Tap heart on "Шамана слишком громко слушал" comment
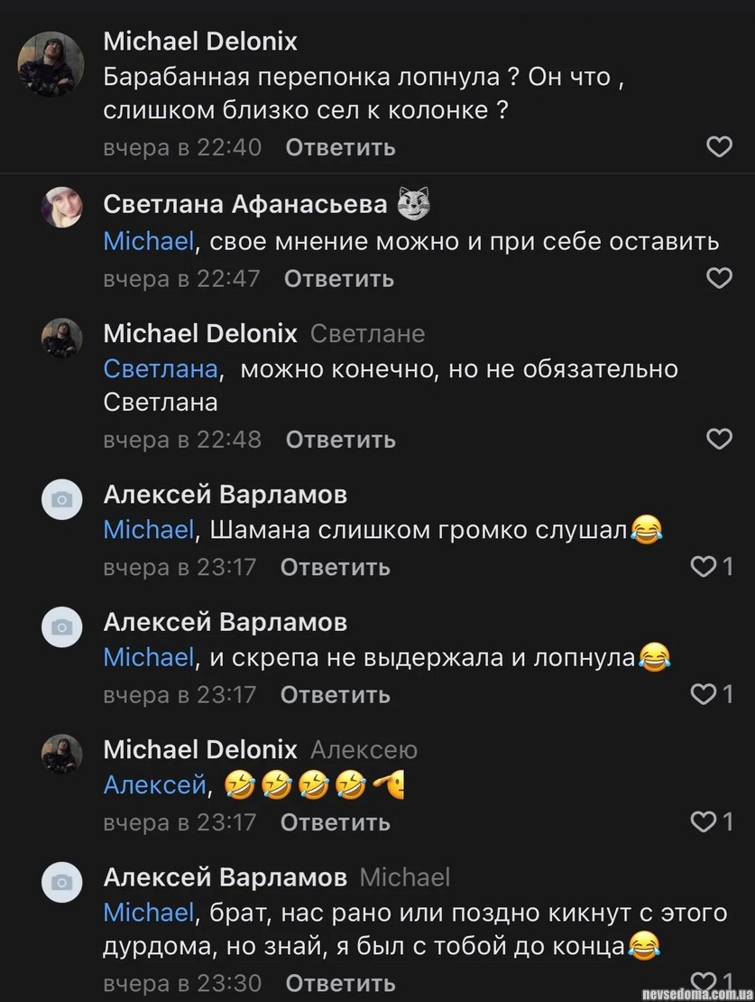755x1002 pixels. coord(703,567)
